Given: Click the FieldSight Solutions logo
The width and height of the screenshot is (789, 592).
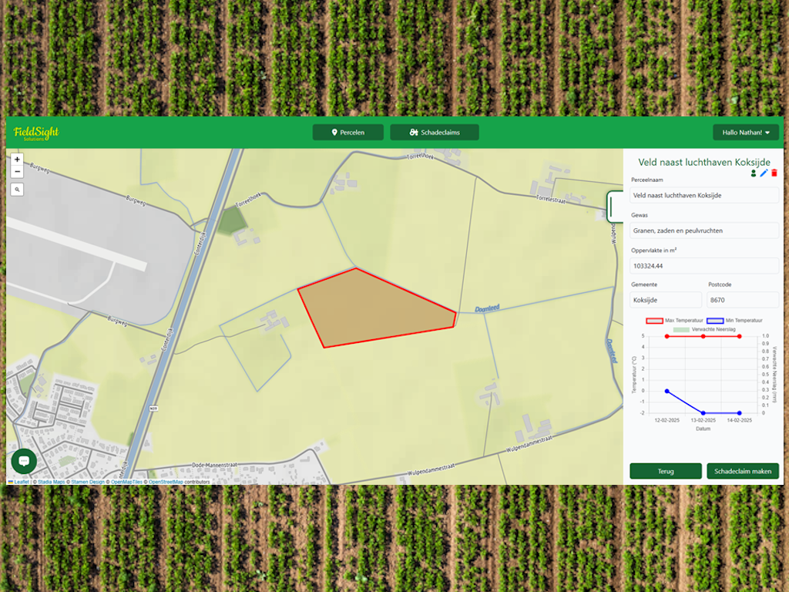Looking at the screenshot, I should pos(36,133).
